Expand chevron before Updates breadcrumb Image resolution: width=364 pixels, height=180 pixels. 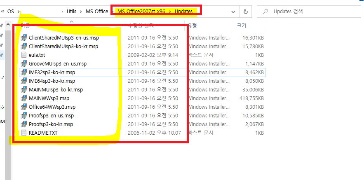coord(170,12)
